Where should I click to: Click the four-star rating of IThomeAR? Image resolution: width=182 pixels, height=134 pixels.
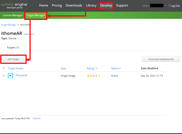tap(93, 76)
